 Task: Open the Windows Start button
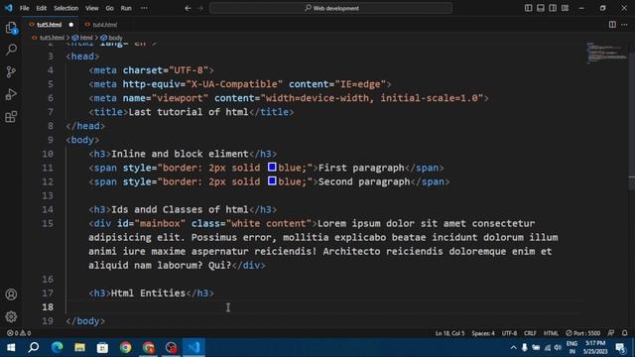pos(11,347)
